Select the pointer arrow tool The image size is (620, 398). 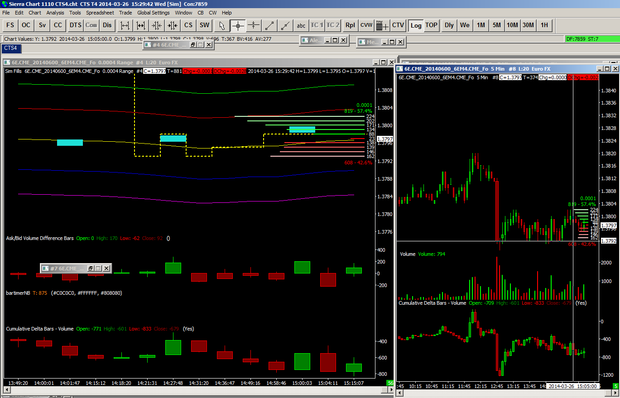click(x=222, y=25)
